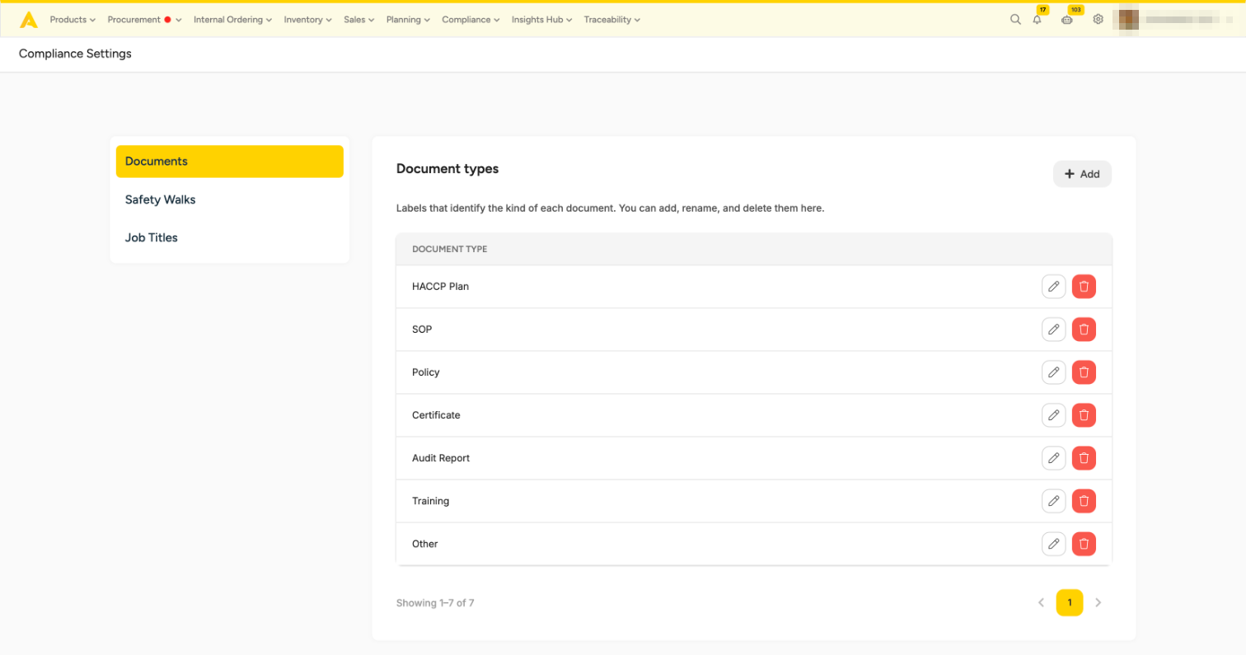Open the settings gear icon

[1098, 20]
